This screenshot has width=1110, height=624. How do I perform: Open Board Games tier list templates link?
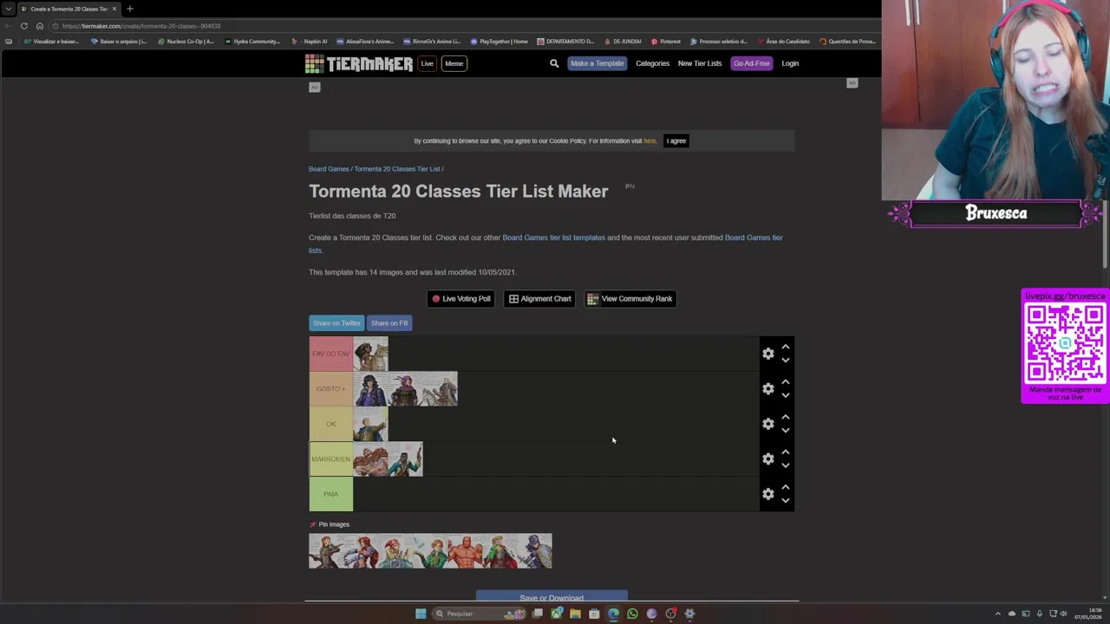pos(553,237)
